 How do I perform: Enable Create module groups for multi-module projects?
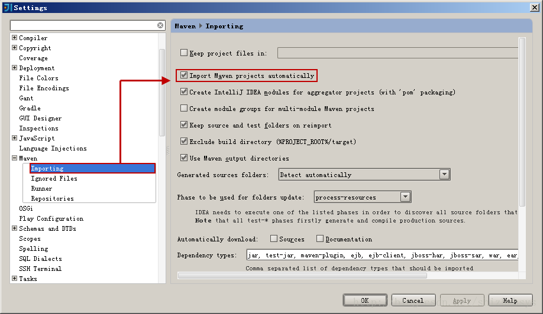184,108
